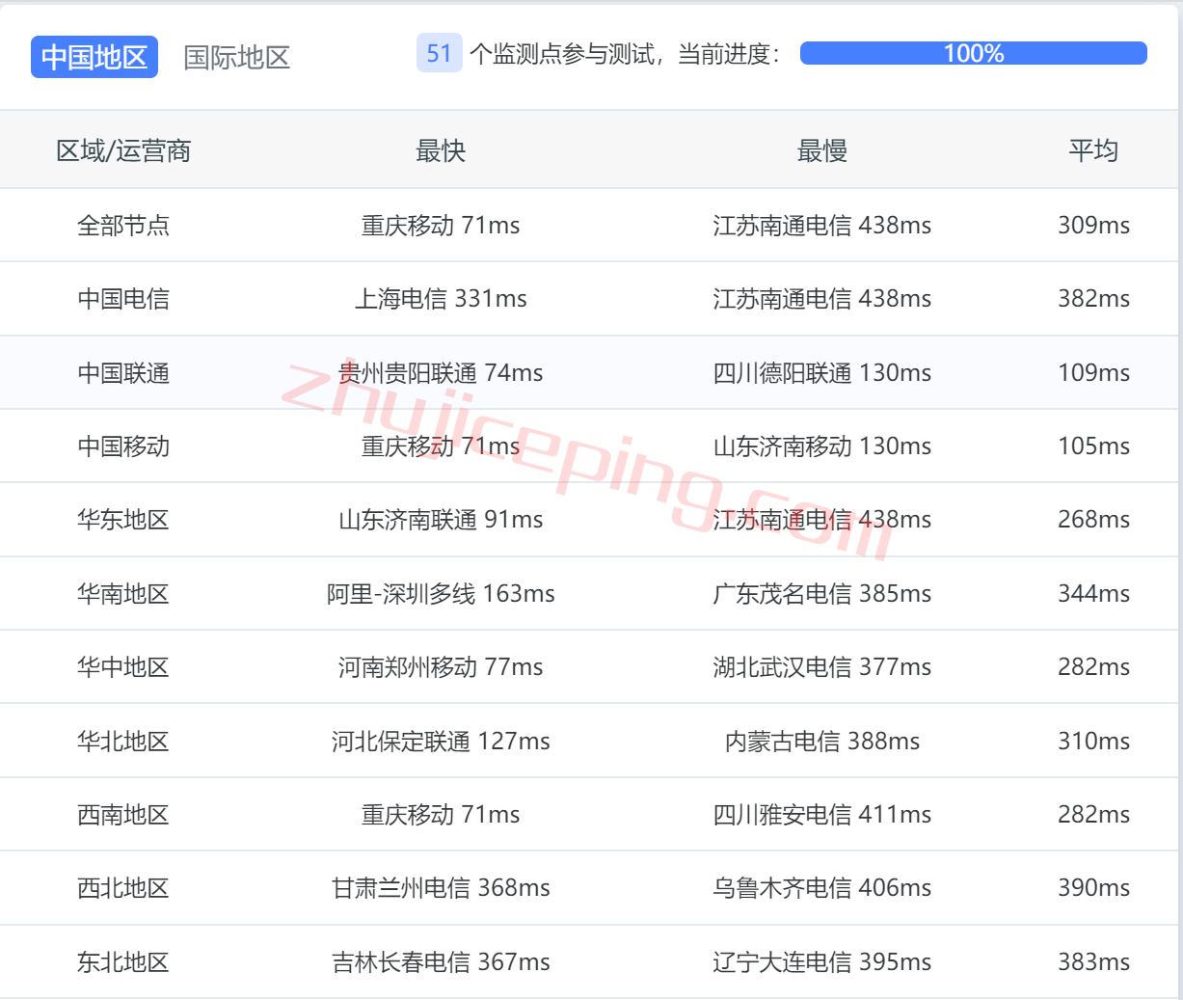
Task: Choose the 中国移动 row label
Action: tap(123, 446)
